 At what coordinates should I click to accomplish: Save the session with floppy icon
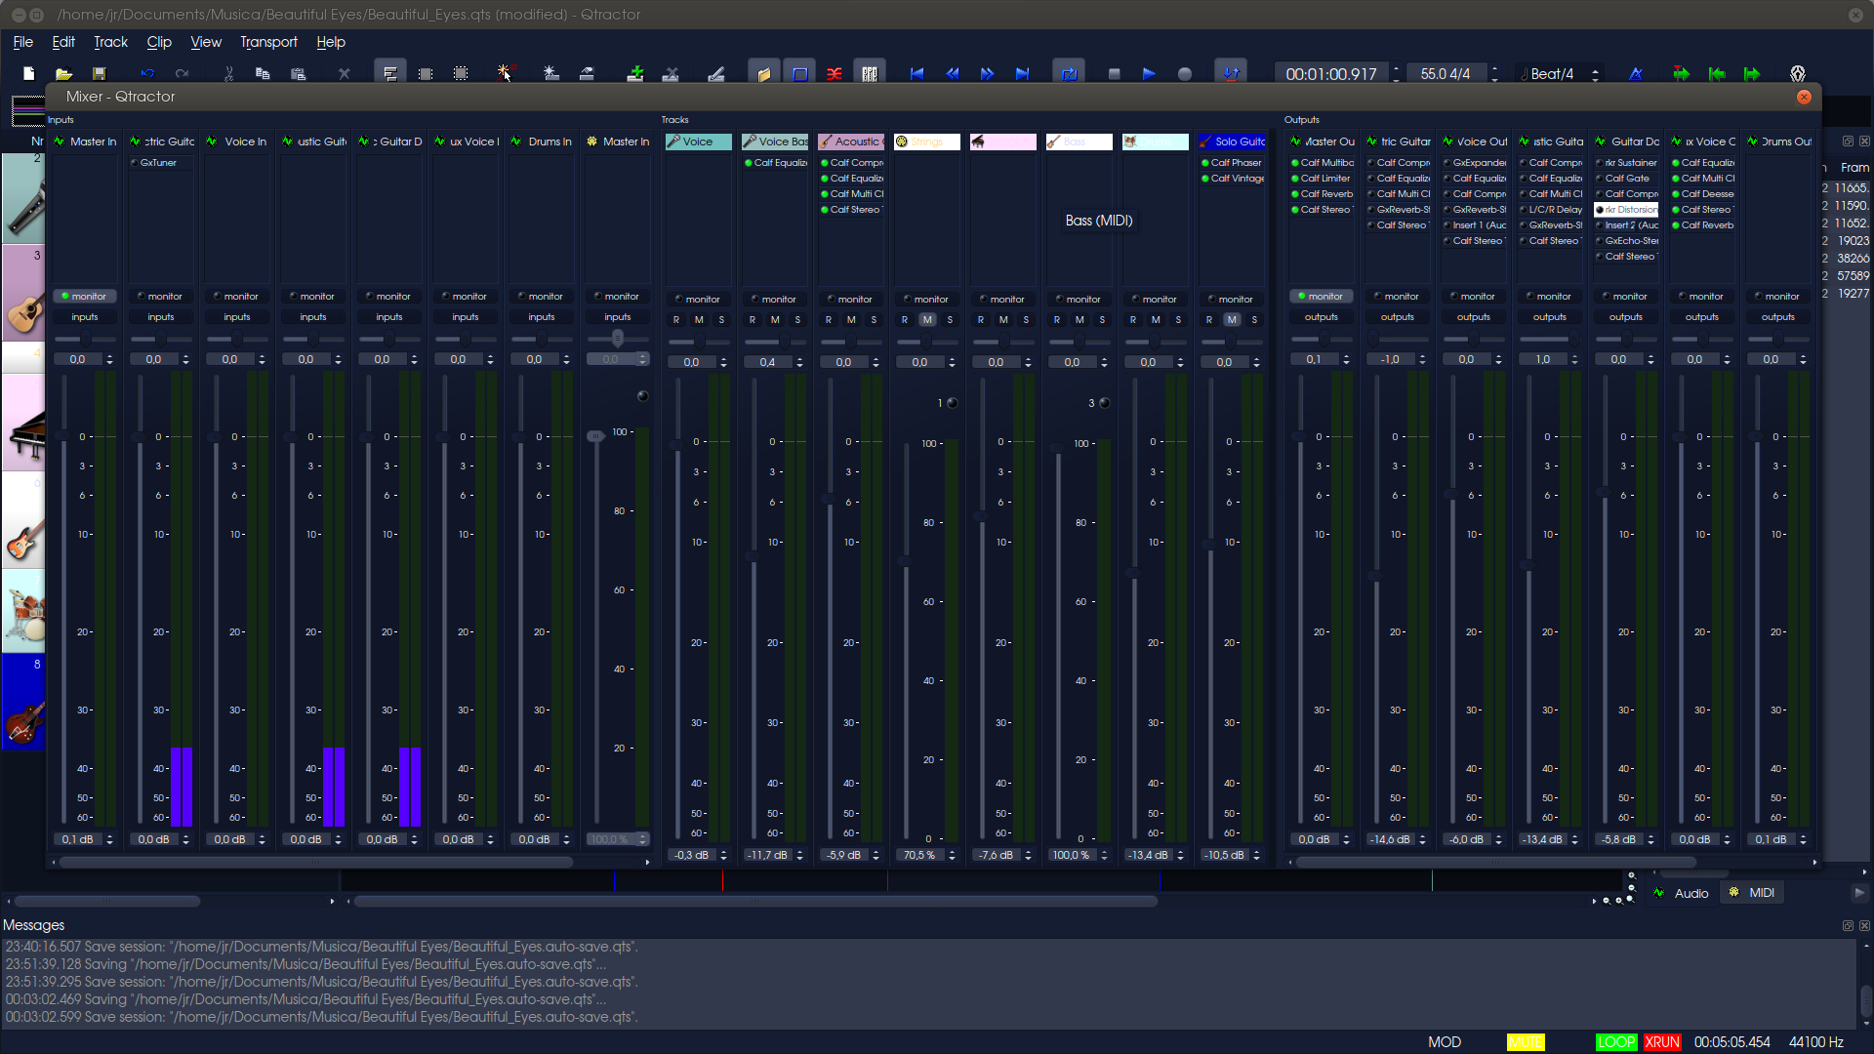(x=100, y=73)
